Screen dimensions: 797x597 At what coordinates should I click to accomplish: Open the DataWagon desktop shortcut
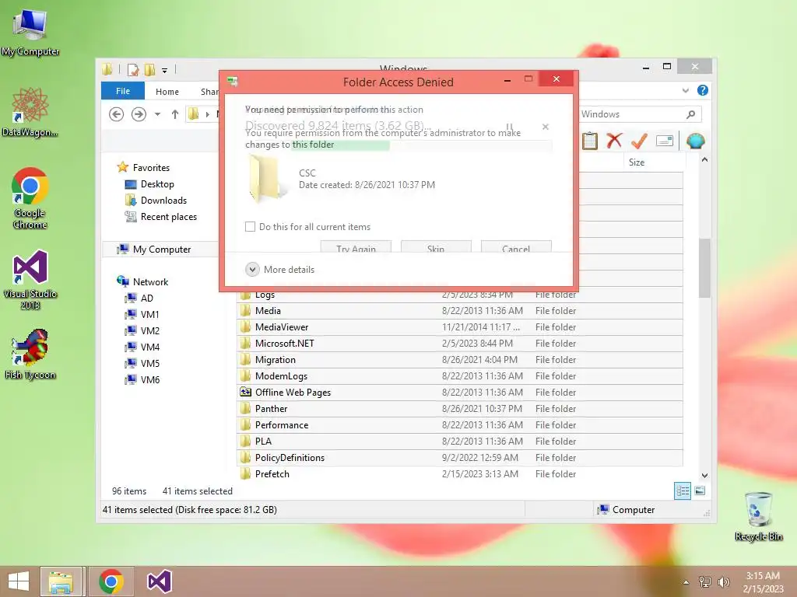[x=30, y=112]
